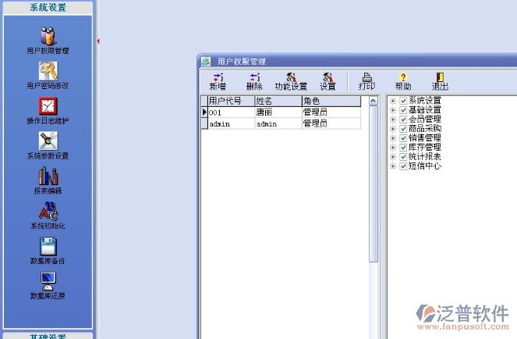Viewport: 517px width, 339px height.
Task: Open 报表编辑 sidebar icon
Action: point(48,177)
